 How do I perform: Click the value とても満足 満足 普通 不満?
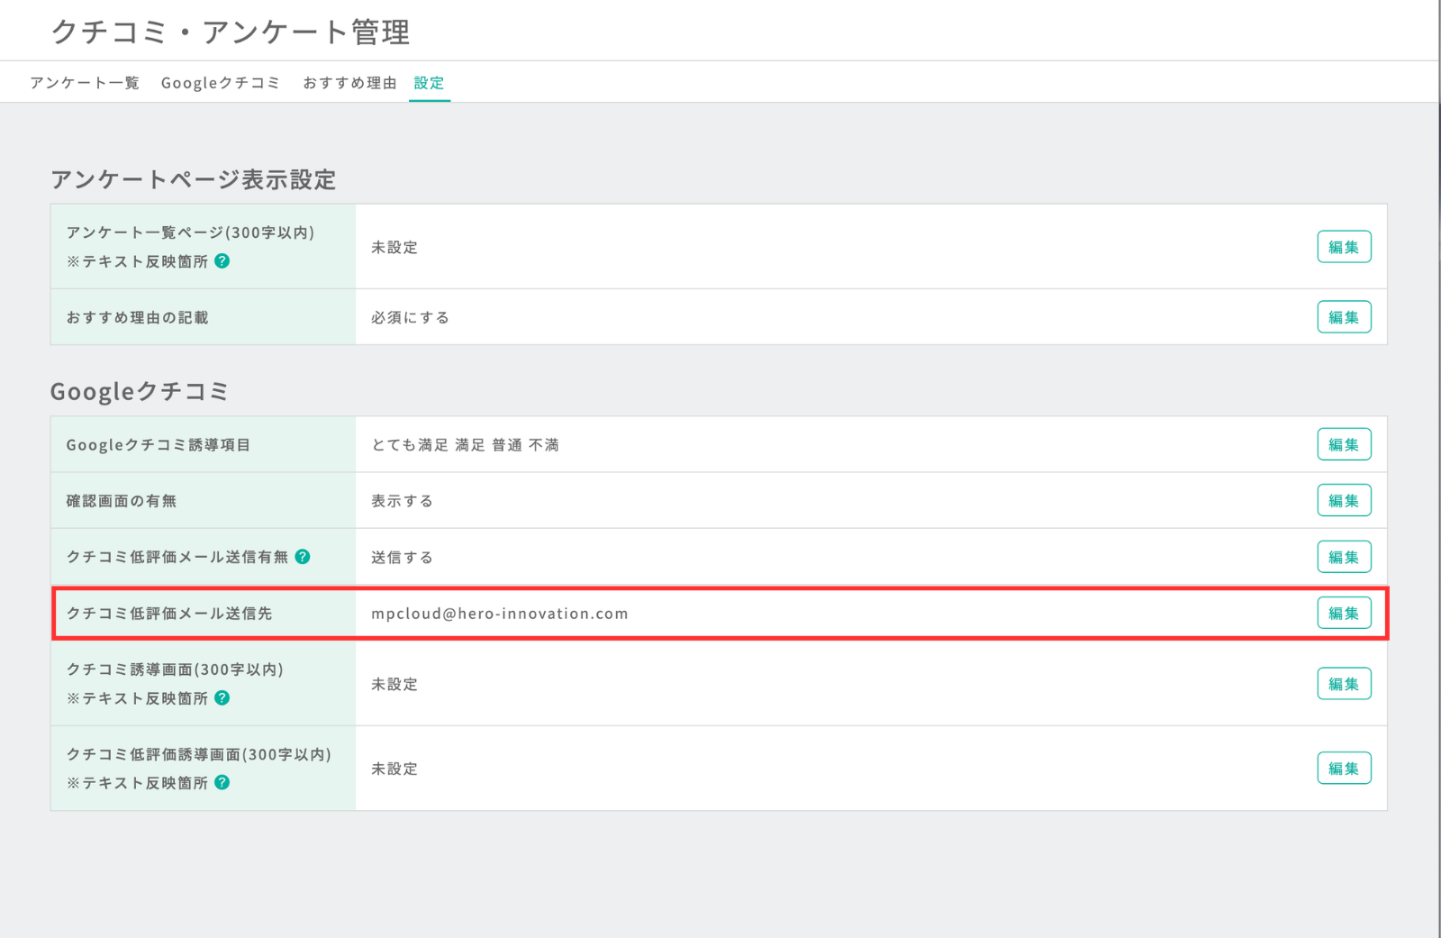[465, 445]
